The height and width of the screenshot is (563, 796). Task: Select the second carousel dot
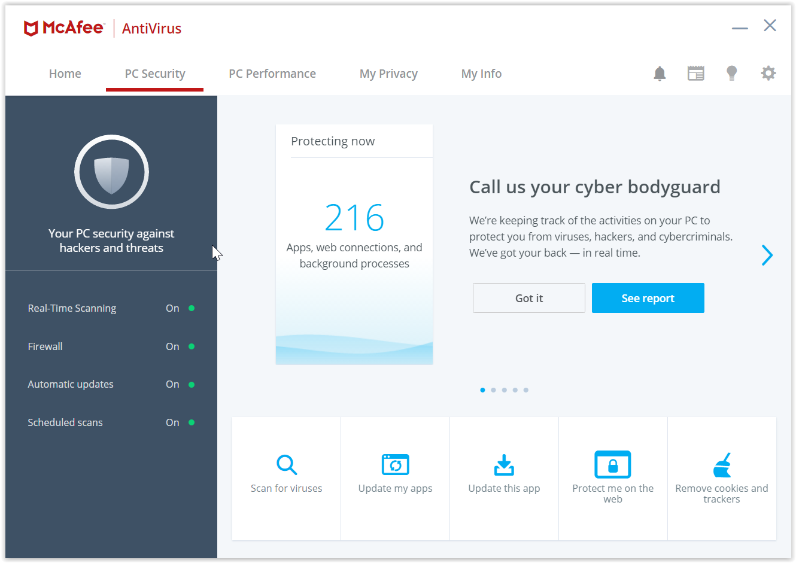coord(493,390)
